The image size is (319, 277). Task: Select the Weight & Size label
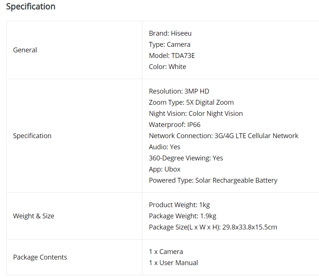click(x=33, y=216)
